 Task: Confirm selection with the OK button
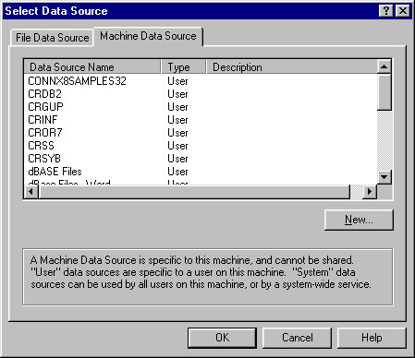tap(222, 338)
